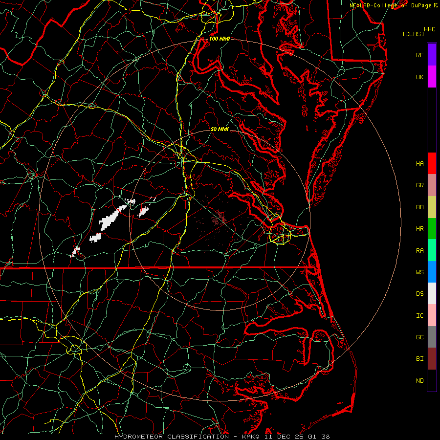Screen dimensions: 440x440
Task: Click the IC legend label text
Action: point(419,316)
